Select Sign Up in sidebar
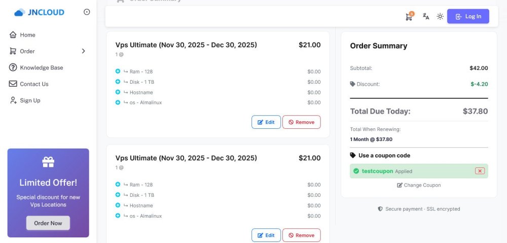The width and height of the screenshot is (507, 243). point(30,100)
